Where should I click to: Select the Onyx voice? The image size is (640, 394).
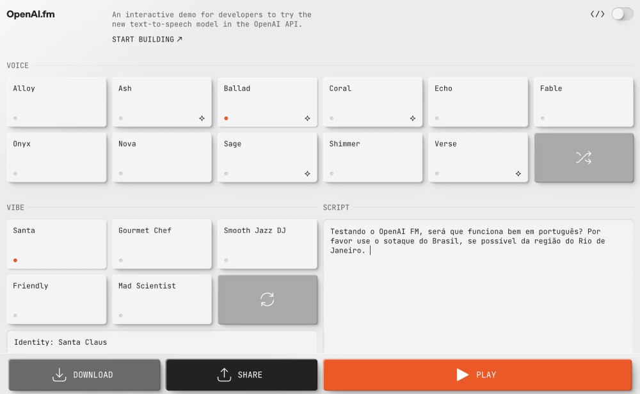point(56,157)
